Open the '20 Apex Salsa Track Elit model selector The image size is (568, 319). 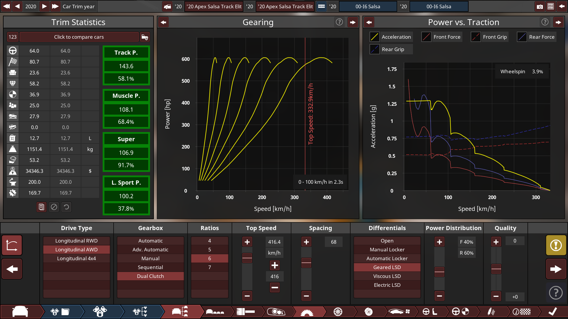[214, 6]
